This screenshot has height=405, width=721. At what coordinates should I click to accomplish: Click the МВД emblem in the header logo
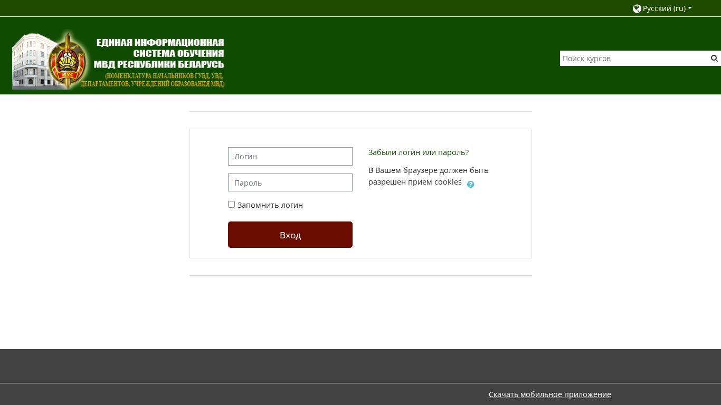click(69, 60)
